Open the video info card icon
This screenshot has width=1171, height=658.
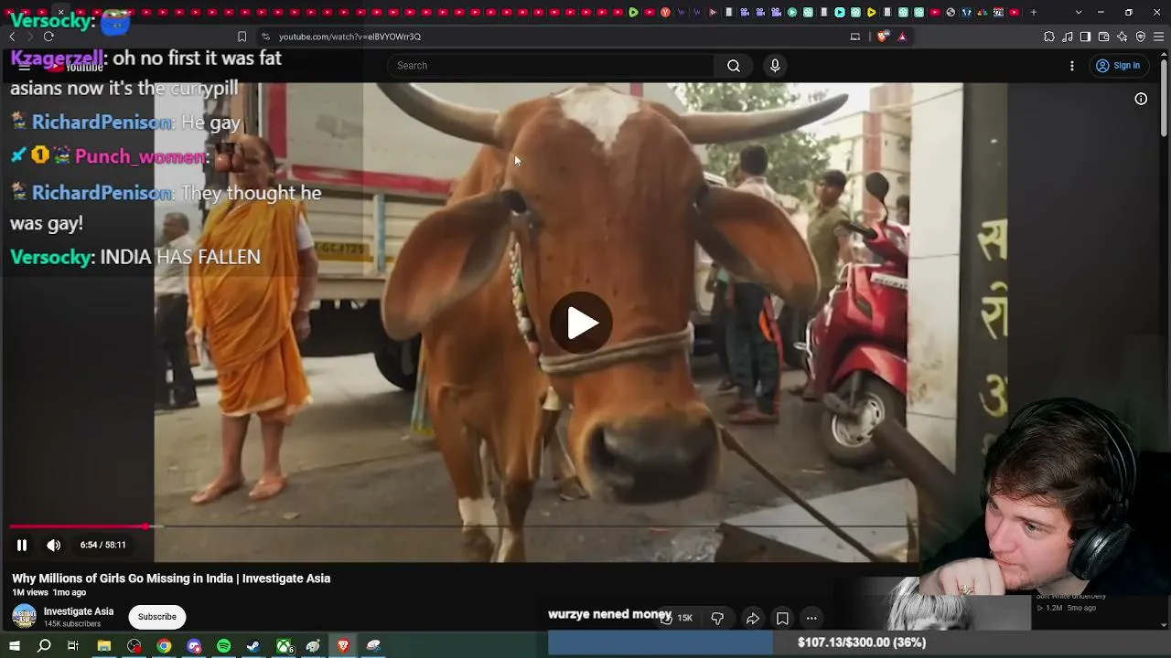pos(1141,99)
